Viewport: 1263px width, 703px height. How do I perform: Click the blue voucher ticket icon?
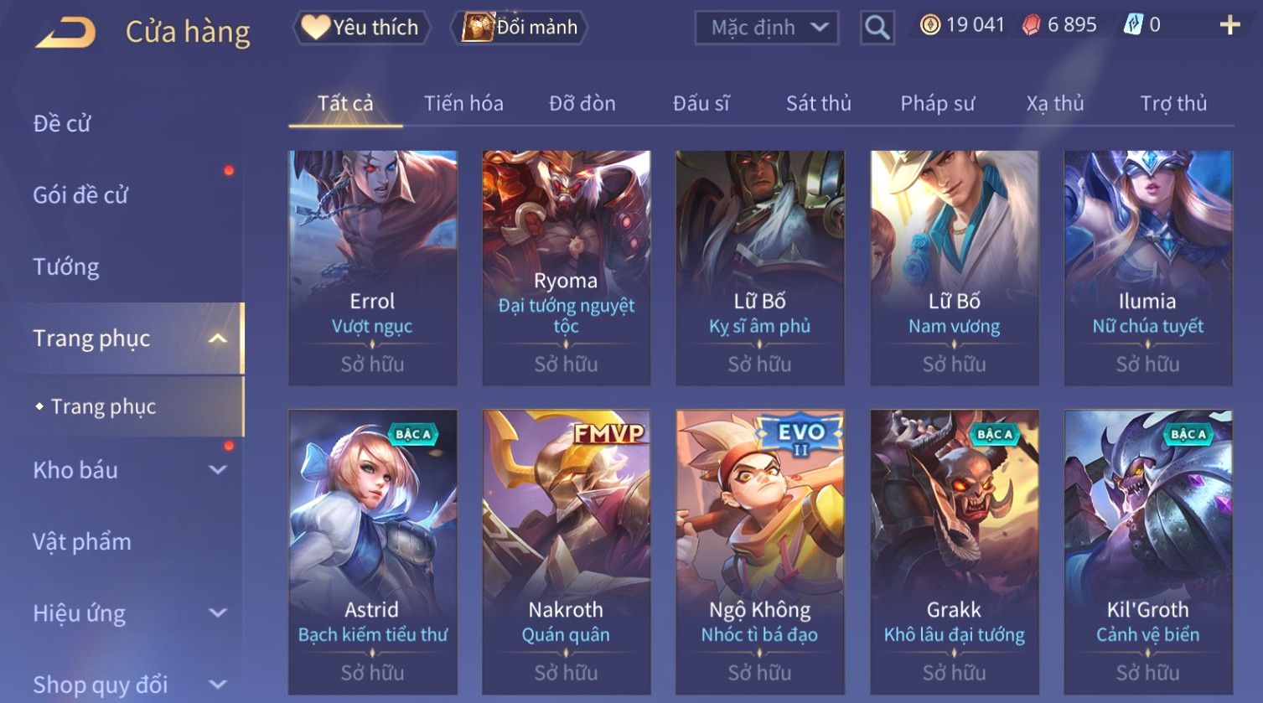1132,25
